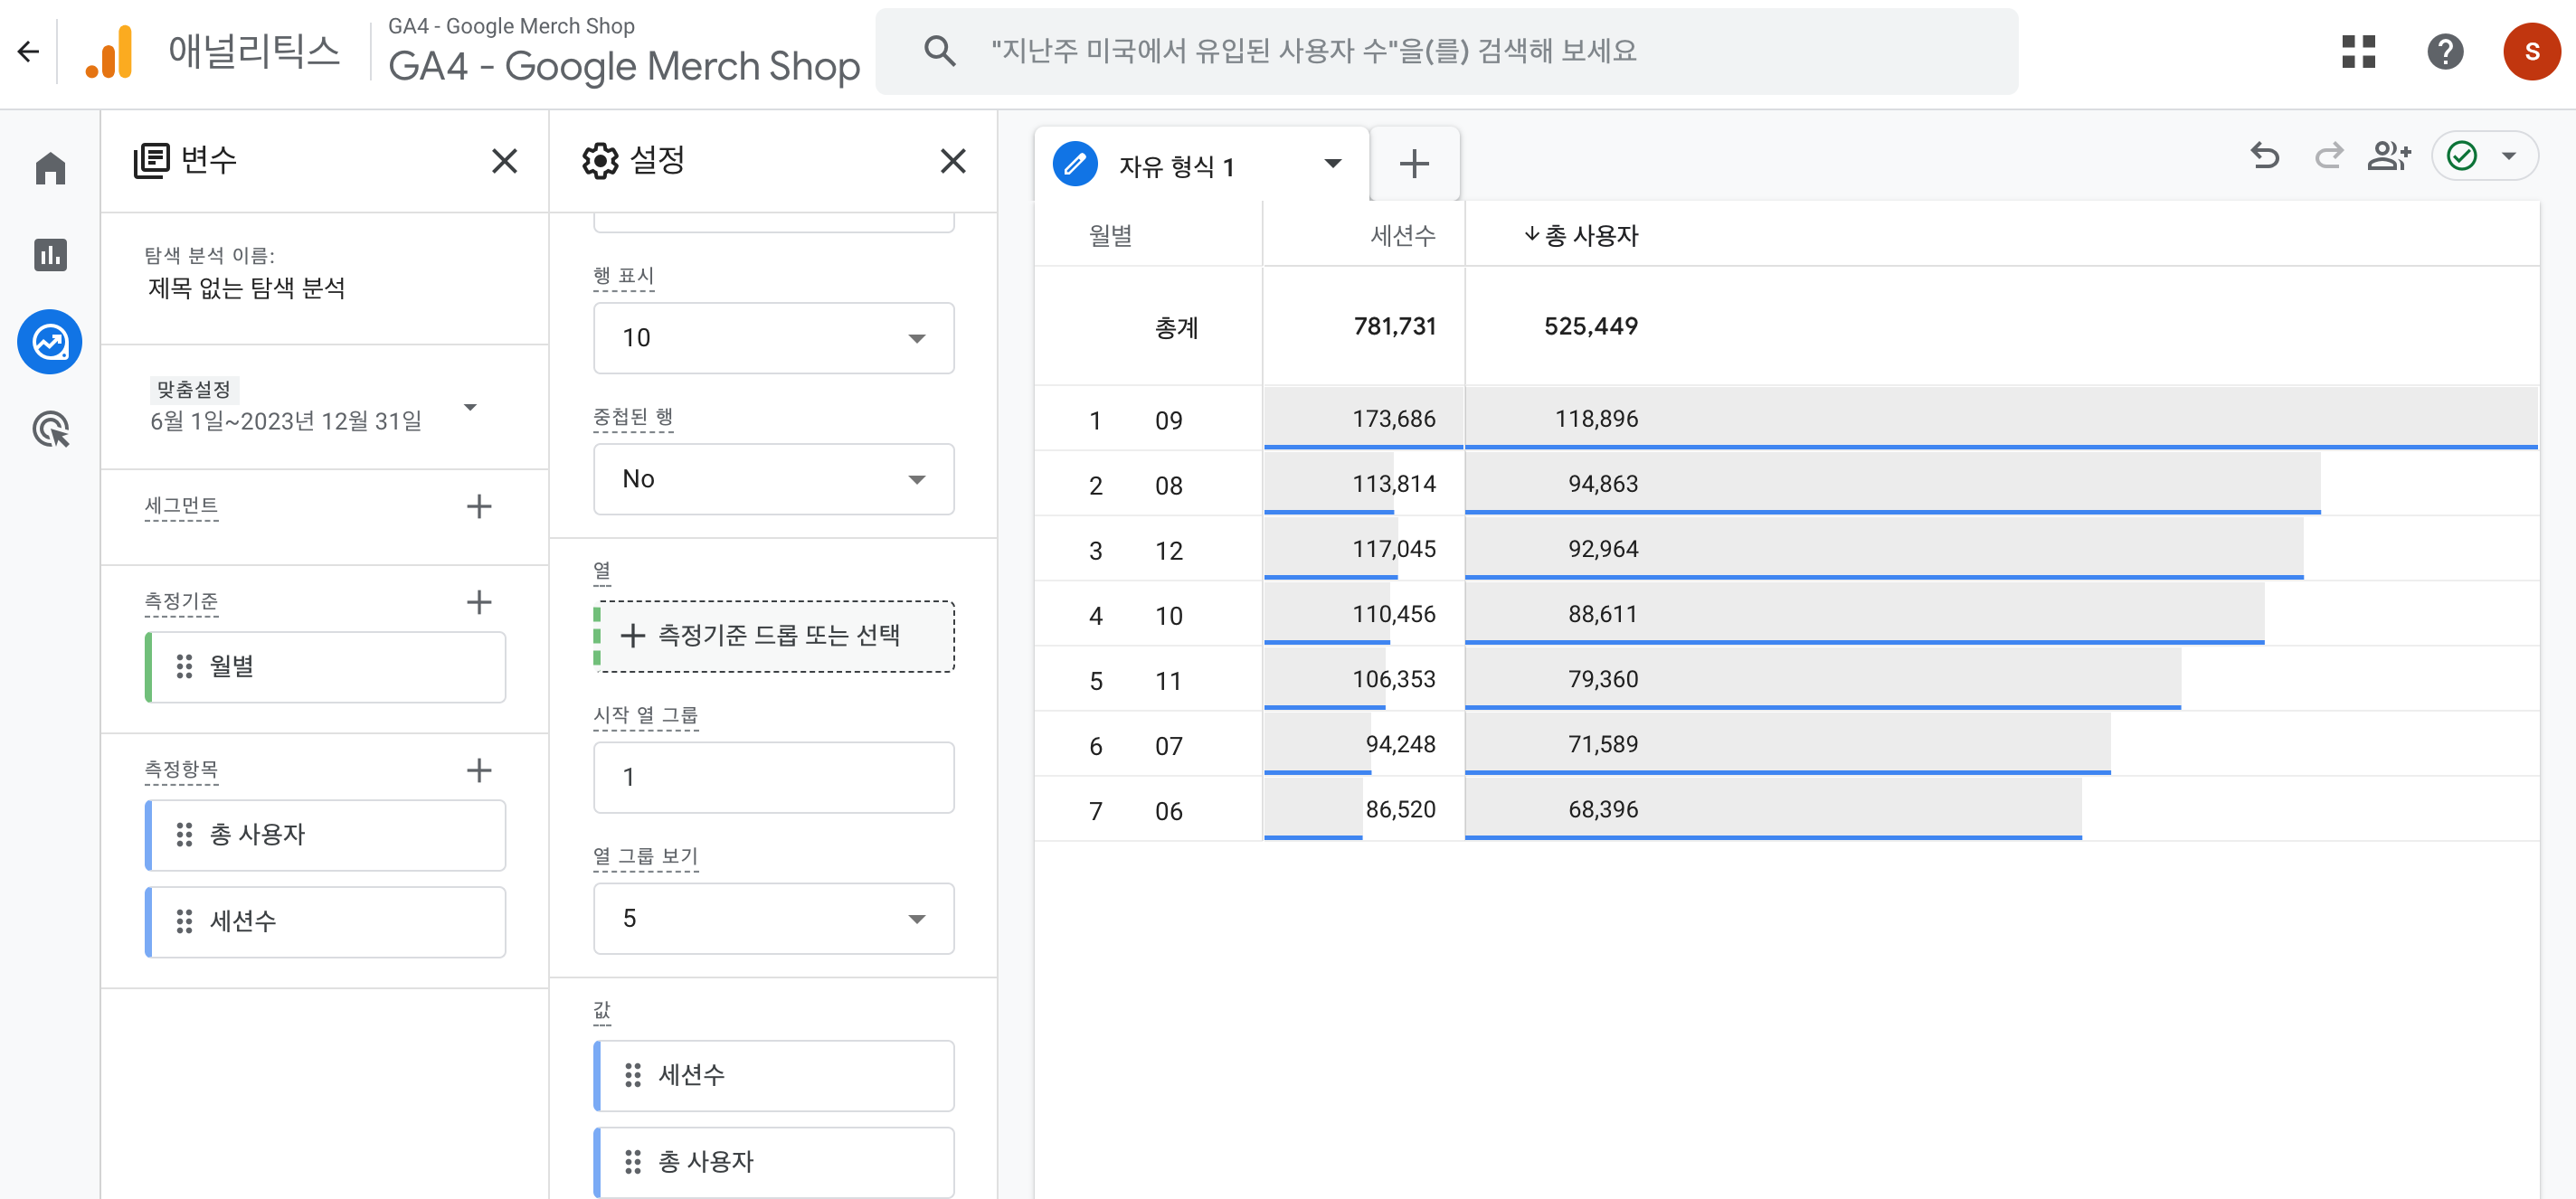Click drag handle of 세션수 metric in 변수 panel

[x=184, y=922]
